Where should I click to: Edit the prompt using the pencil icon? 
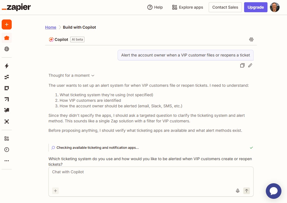point(250,65)
